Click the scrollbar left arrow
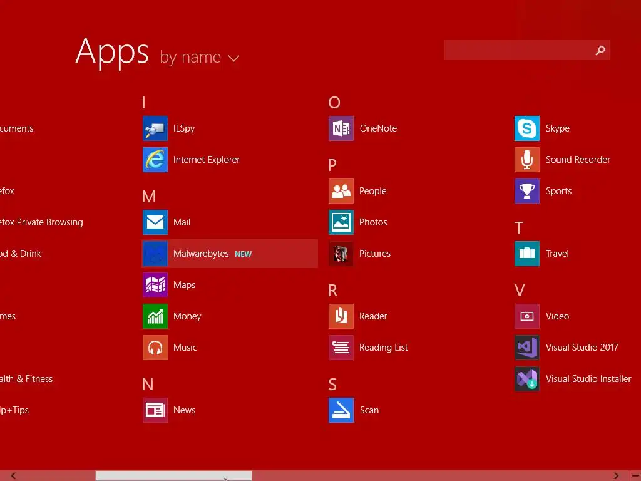 (14, 476)
